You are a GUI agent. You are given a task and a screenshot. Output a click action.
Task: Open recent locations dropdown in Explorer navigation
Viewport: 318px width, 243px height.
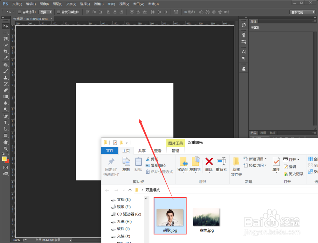pyautogui.click(x=124, y=190)
